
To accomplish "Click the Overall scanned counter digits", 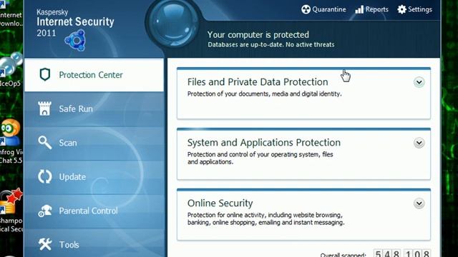I will (x=402, y=253).
